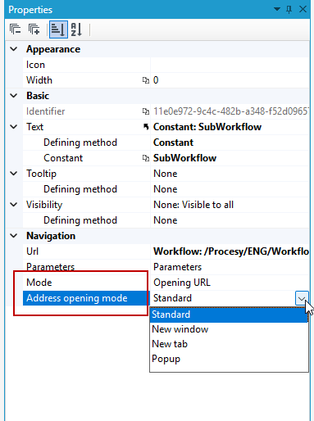Select the Icon property value field
314x421 pixels.
pos(230,65)
